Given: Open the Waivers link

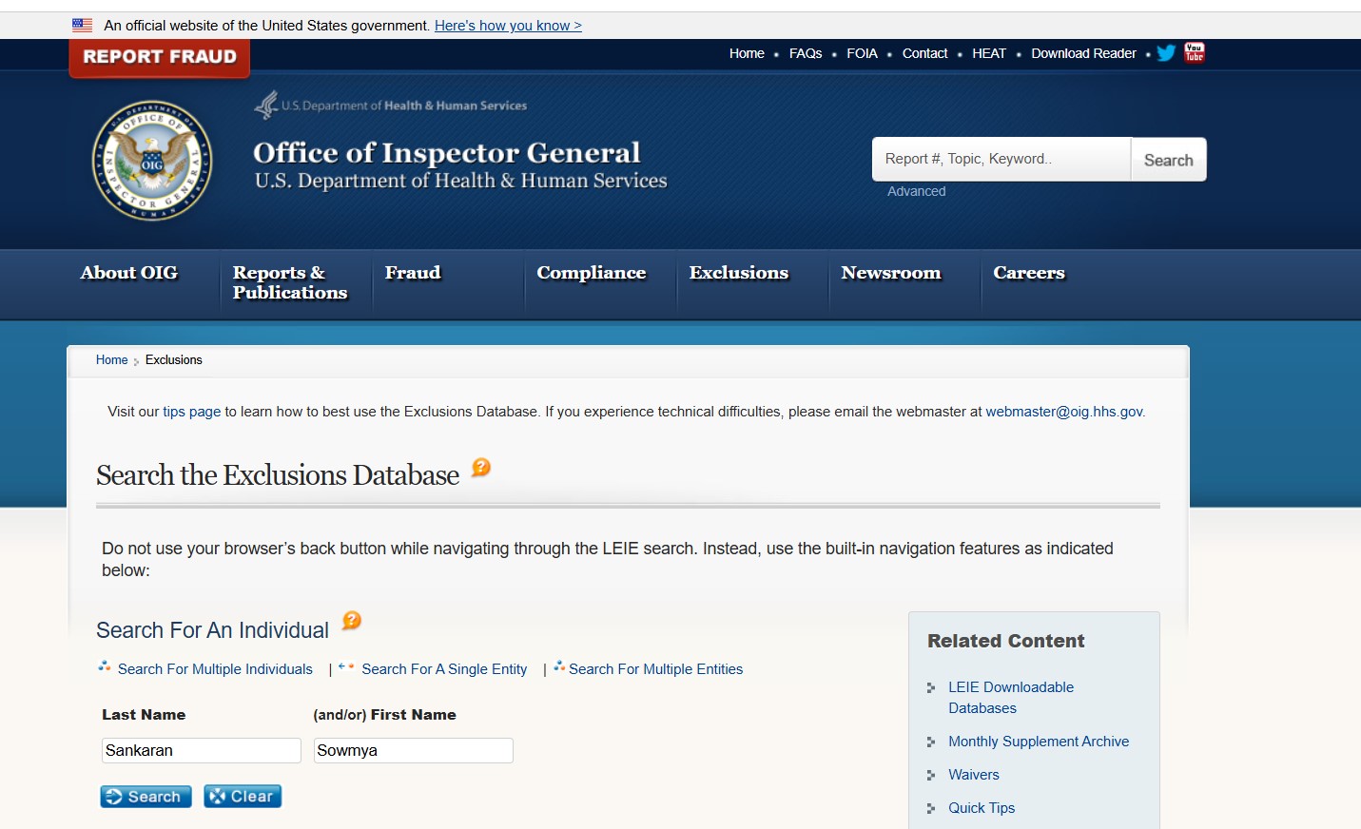Looking at the screenshot, I should [x=974, y=775].
